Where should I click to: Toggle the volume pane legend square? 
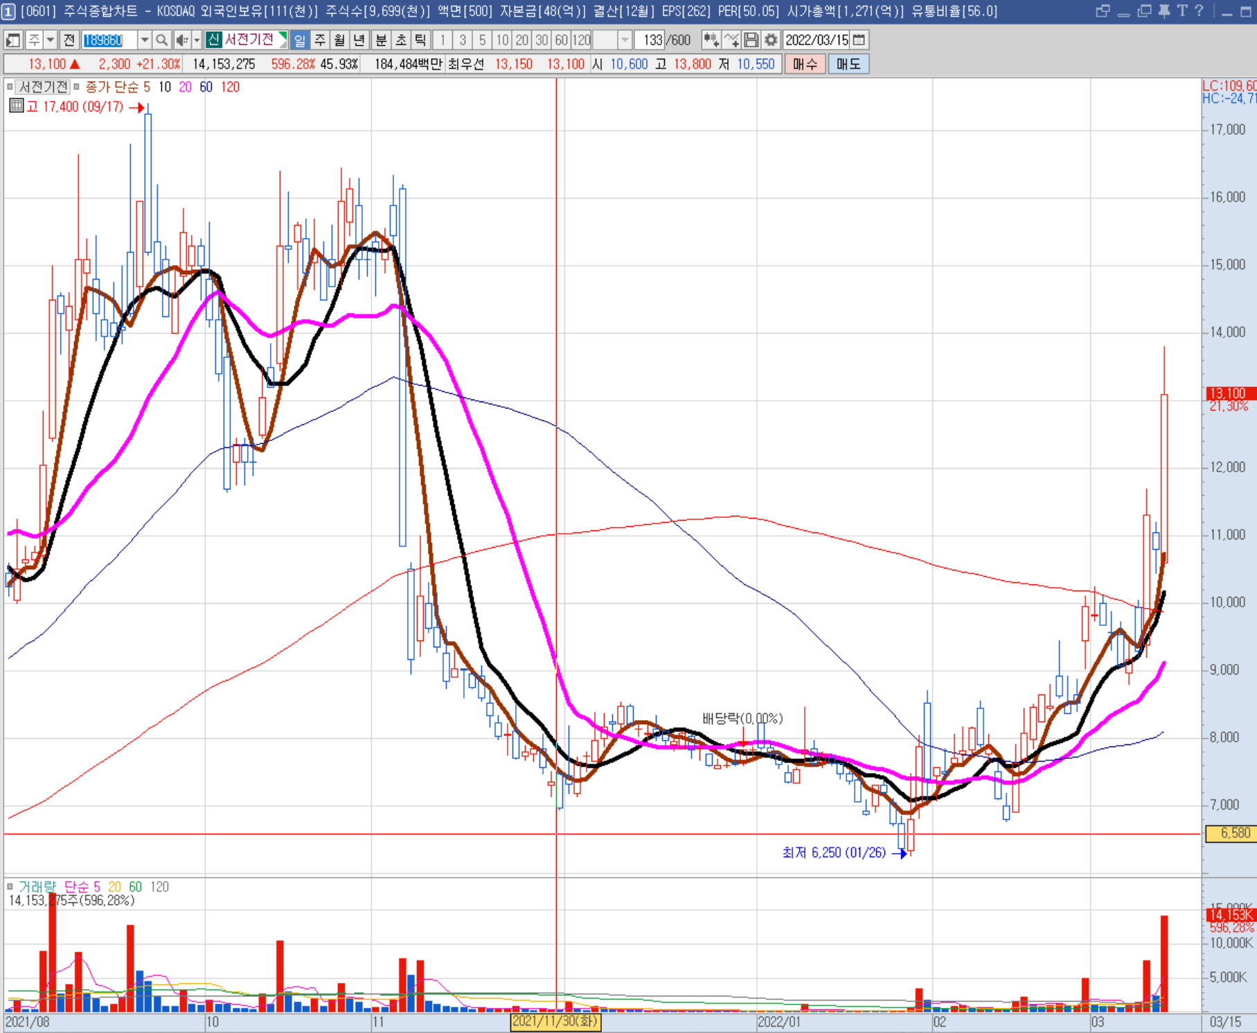(10, 887)
